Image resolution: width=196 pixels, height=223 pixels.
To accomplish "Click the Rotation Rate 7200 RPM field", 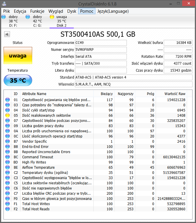I will pos(178,57).
